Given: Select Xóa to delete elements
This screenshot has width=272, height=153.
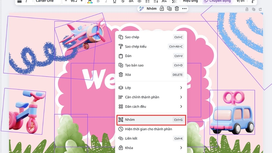Looking at the screenshot, I should [x=151, y=74].
